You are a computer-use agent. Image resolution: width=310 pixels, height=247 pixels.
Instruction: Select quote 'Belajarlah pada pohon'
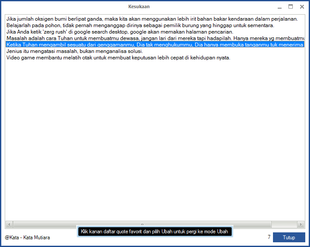155,25
